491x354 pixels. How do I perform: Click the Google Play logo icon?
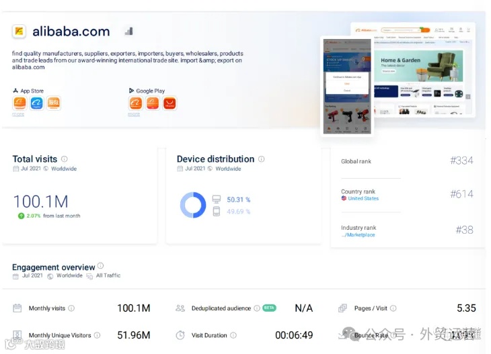132,91
